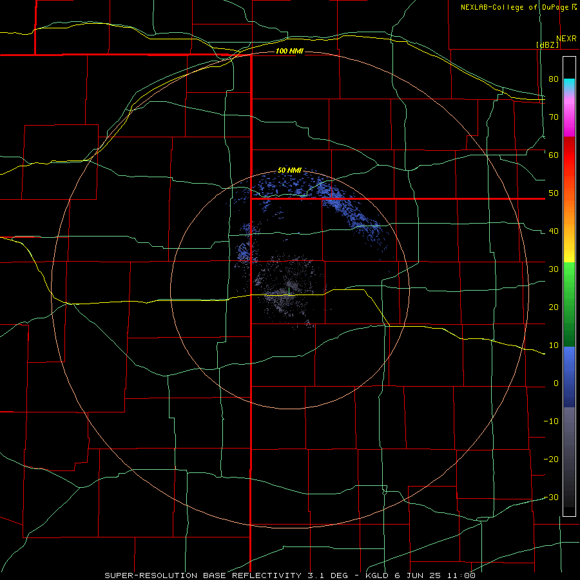The width and height of the screenshot is (580, 580).
Task: Click the 50 value on dBZ scale
Action: 554,193
